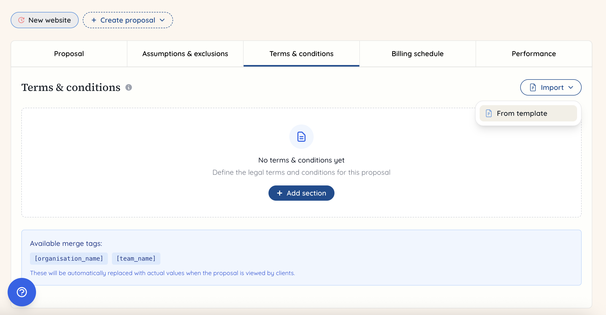Viewport: 606px width, 315px height.
Task: Open the Import dropdown
Action: 551,87
